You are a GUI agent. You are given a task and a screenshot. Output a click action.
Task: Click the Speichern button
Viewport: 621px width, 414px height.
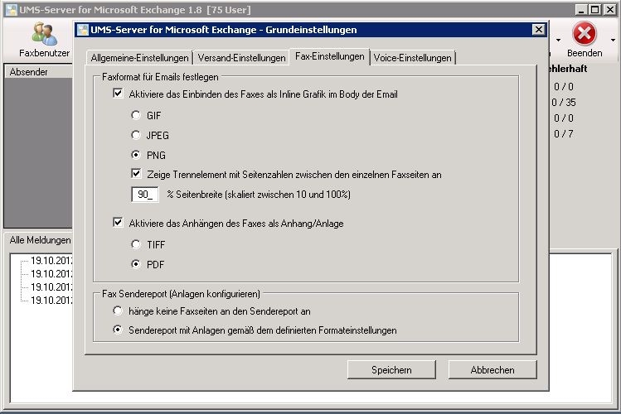tap(391, 370)
